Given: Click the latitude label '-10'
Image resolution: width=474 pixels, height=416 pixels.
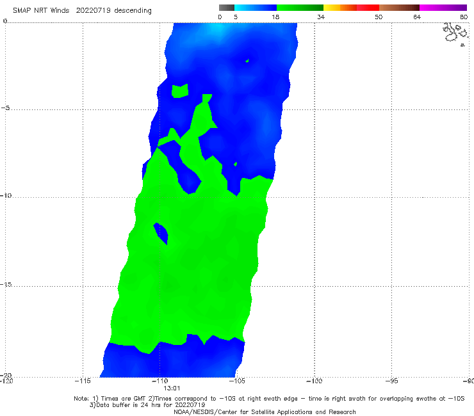Looking at the screenshot, I should (5, 195).
